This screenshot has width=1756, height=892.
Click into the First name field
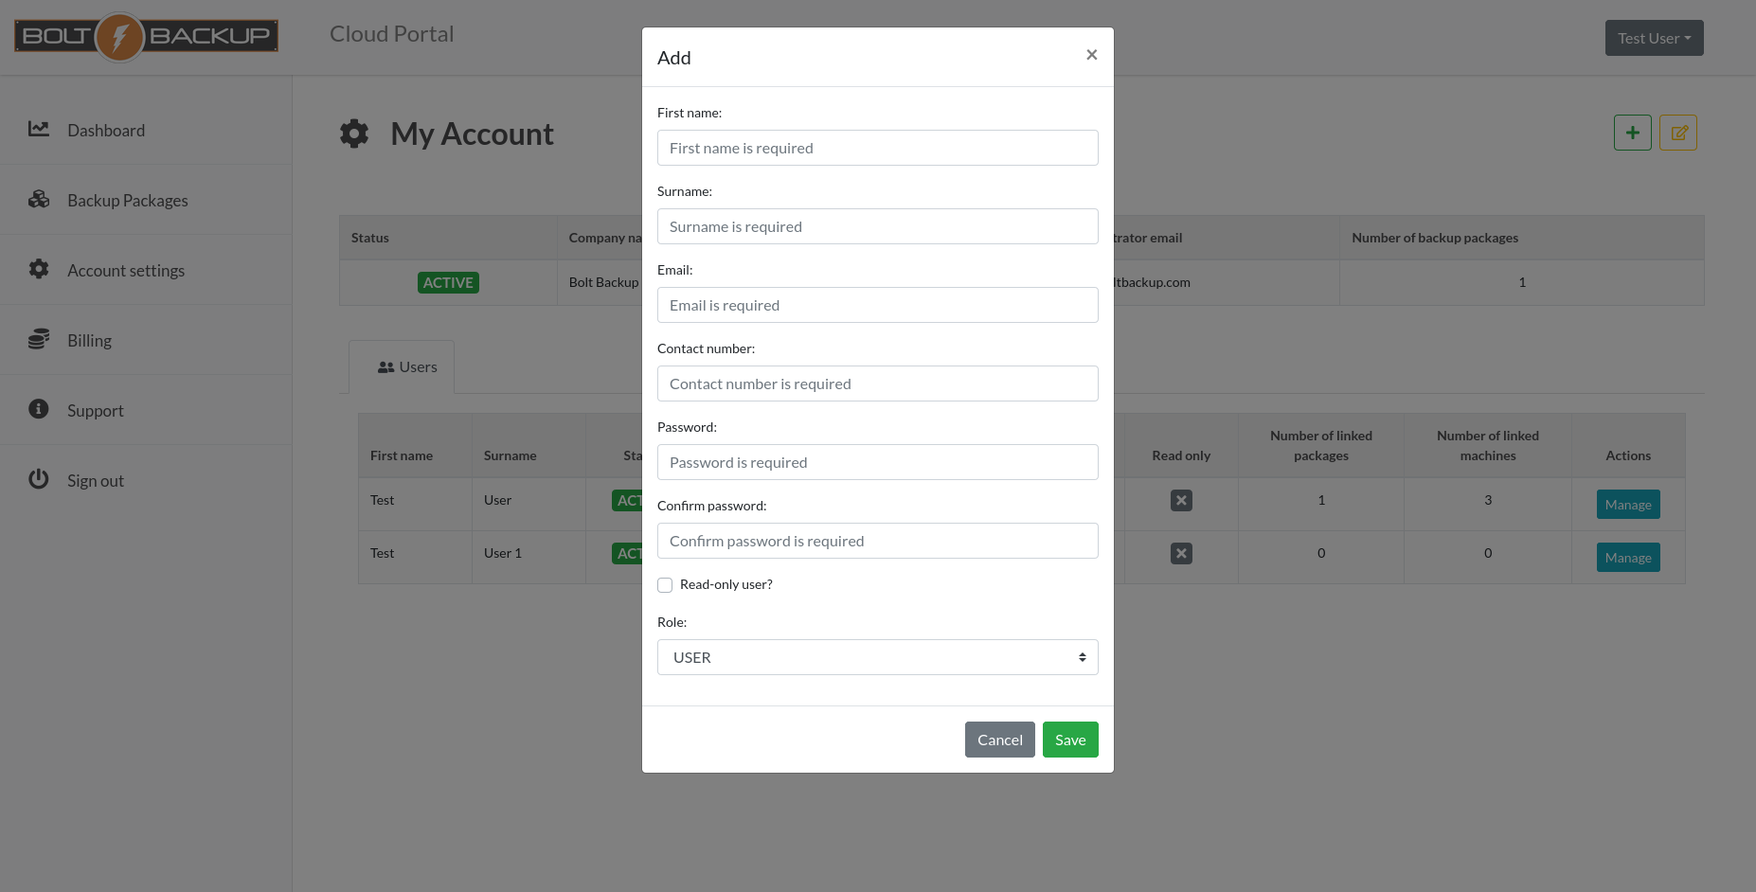click(877, 148)
